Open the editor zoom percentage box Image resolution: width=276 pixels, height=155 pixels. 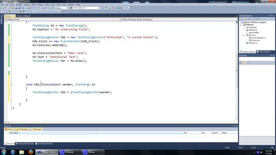(8, 122)
